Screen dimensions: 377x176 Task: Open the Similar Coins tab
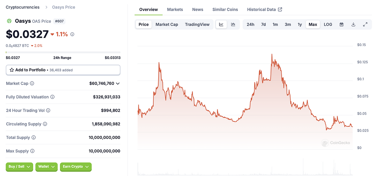click(225, 10)
